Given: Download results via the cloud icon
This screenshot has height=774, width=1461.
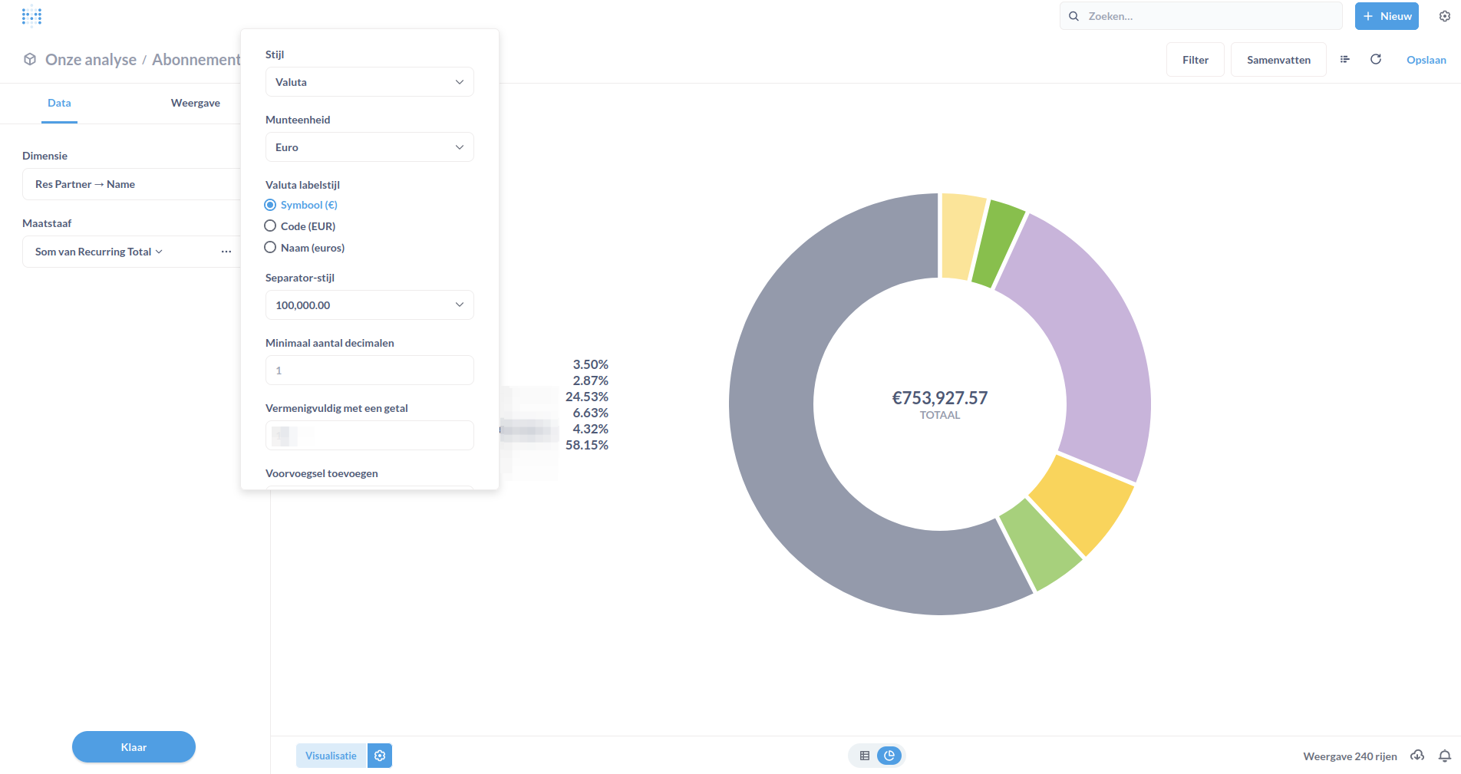Looking at the screenshot, I should (1419, 756).
